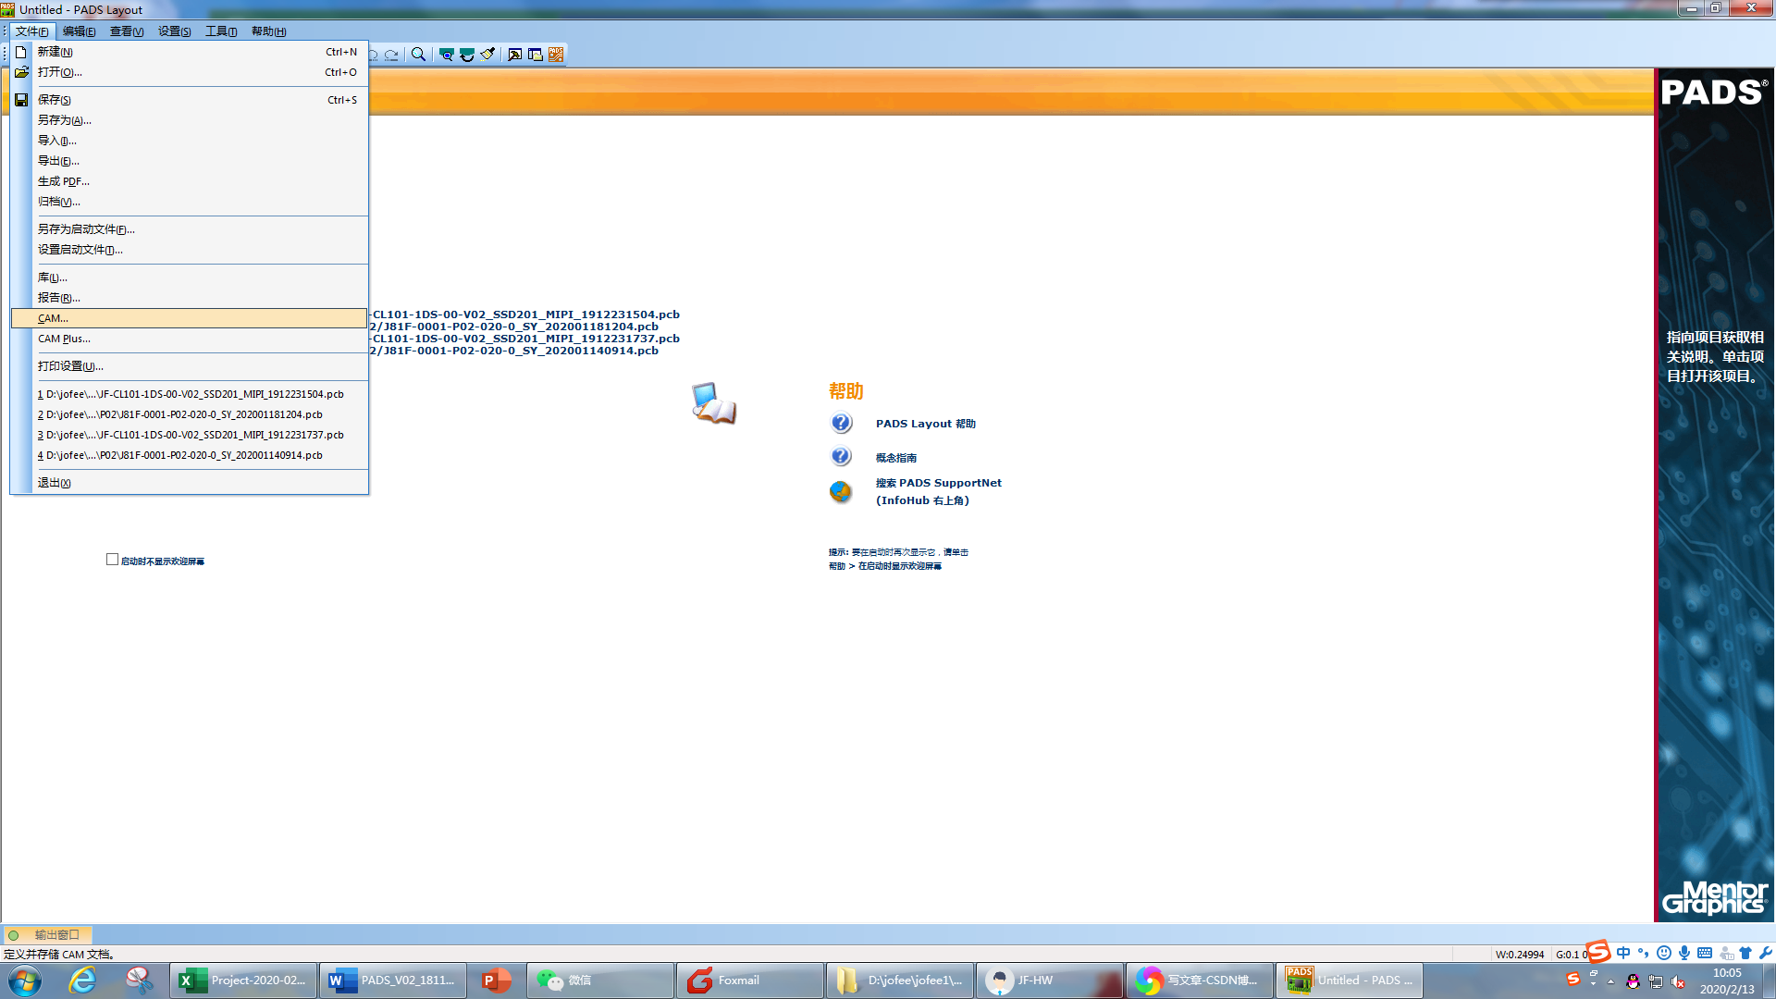The width and height of the screenshot is (1776, 999).
Task: Click the brush cleanup toolbar icon
Action: (487, 55)
